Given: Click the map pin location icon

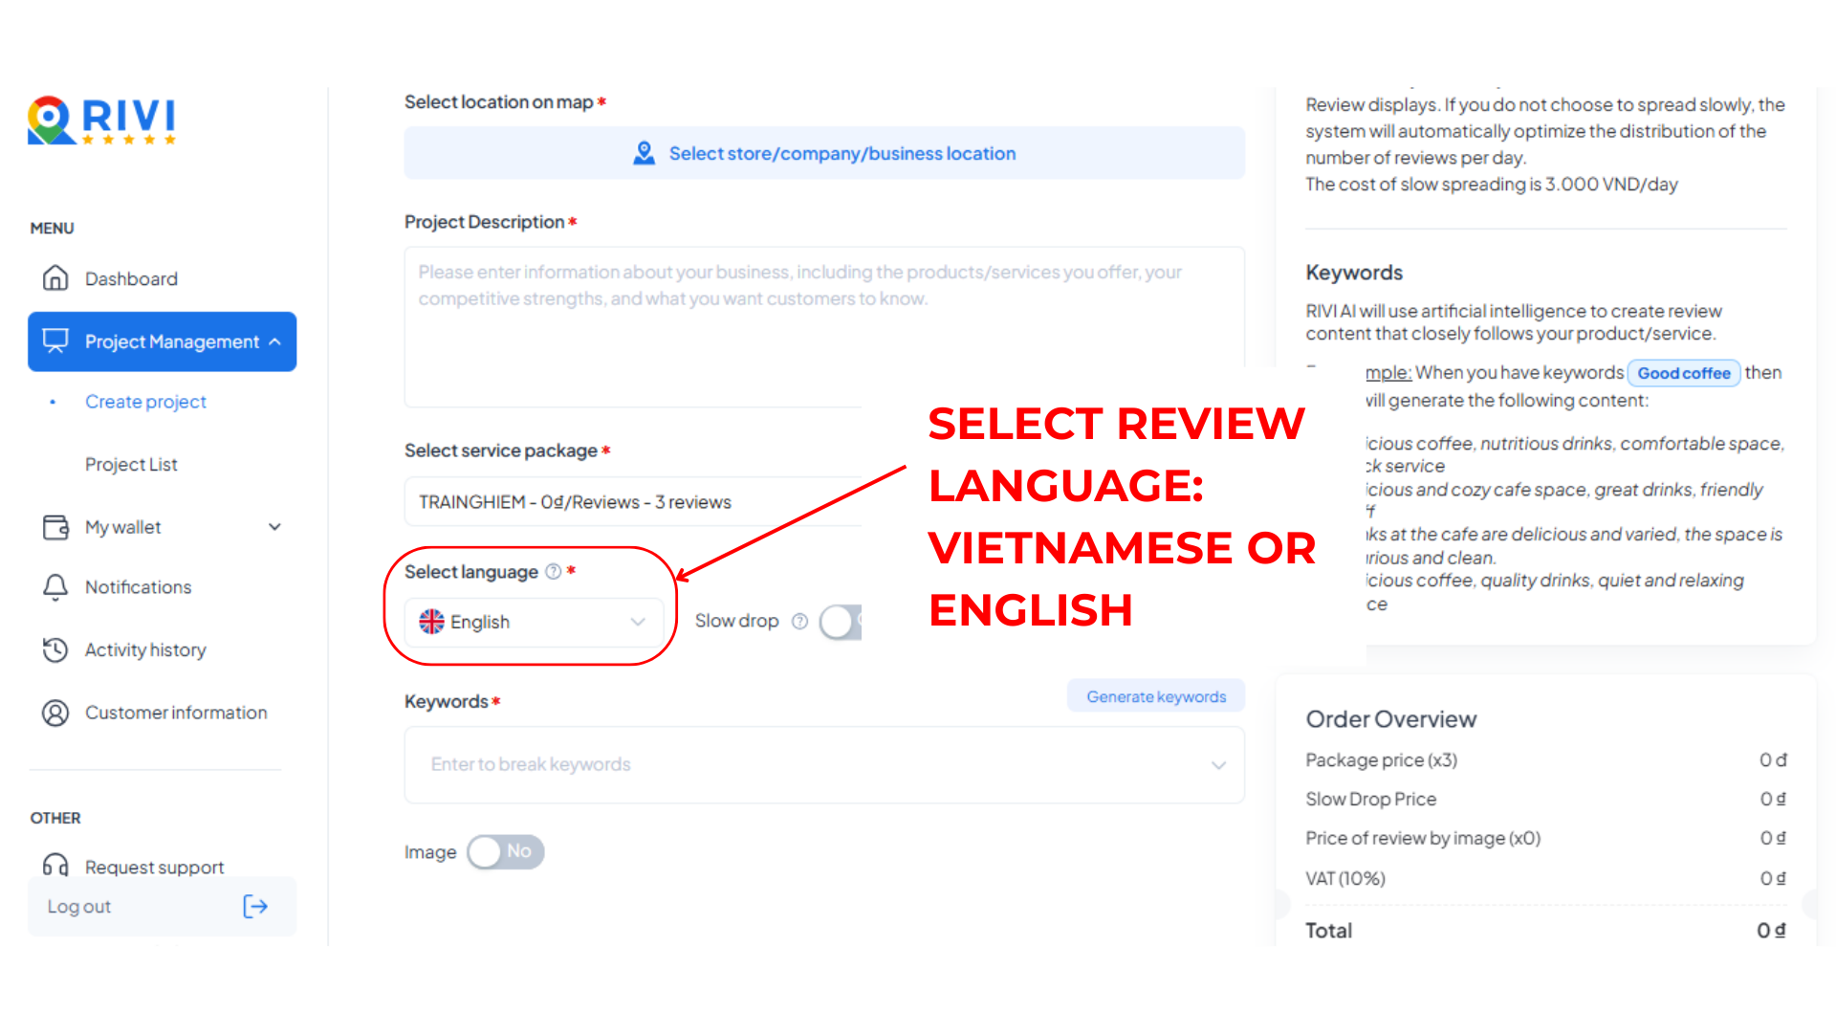Looking at the screenshot, I should point(645,152).
